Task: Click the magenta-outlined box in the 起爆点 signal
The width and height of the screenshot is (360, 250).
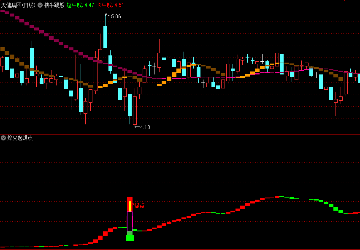Action: coord(130,222)
